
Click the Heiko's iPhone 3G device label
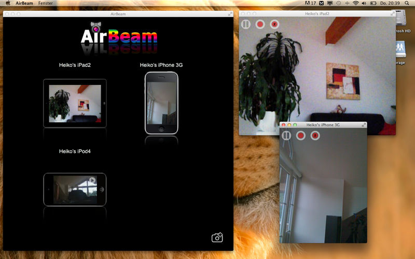point(161,65)
